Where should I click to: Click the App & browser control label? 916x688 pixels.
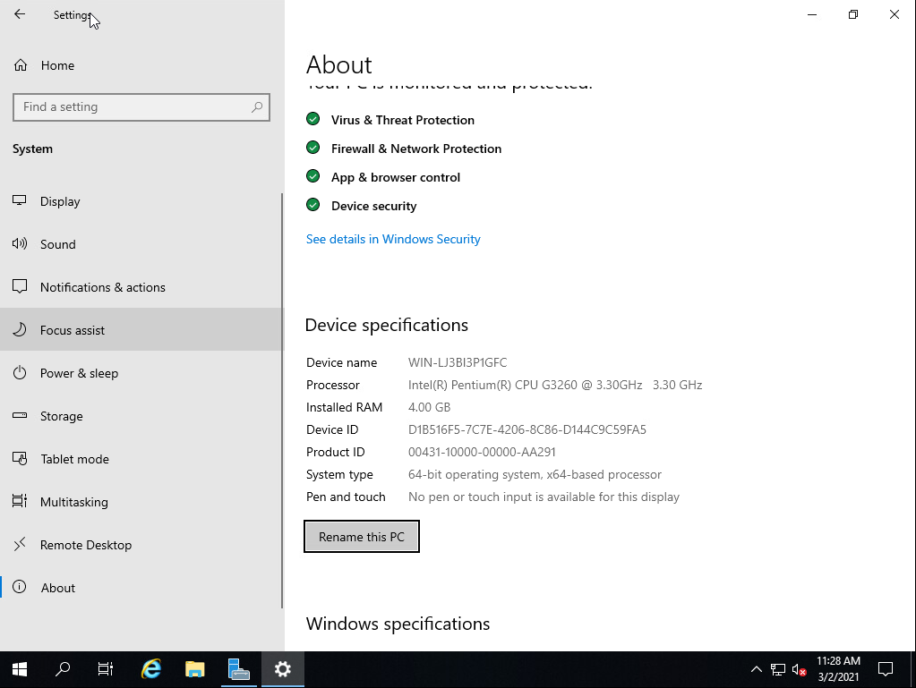[x=396, y=177]
